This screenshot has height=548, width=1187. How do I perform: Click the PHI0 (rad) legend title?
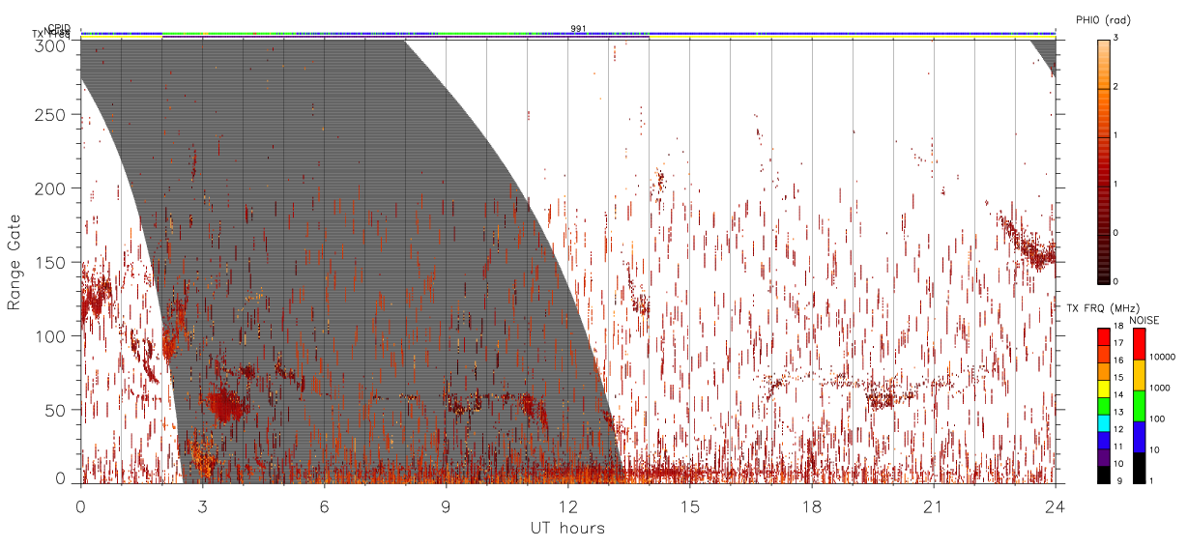1103,19
